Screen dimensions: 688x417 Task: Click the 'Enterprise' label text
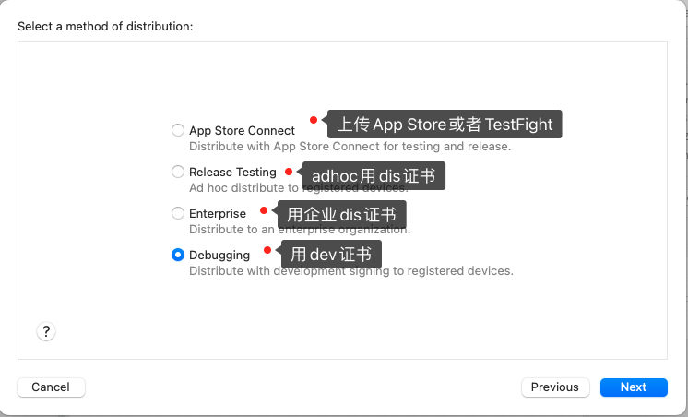(218, 214)
